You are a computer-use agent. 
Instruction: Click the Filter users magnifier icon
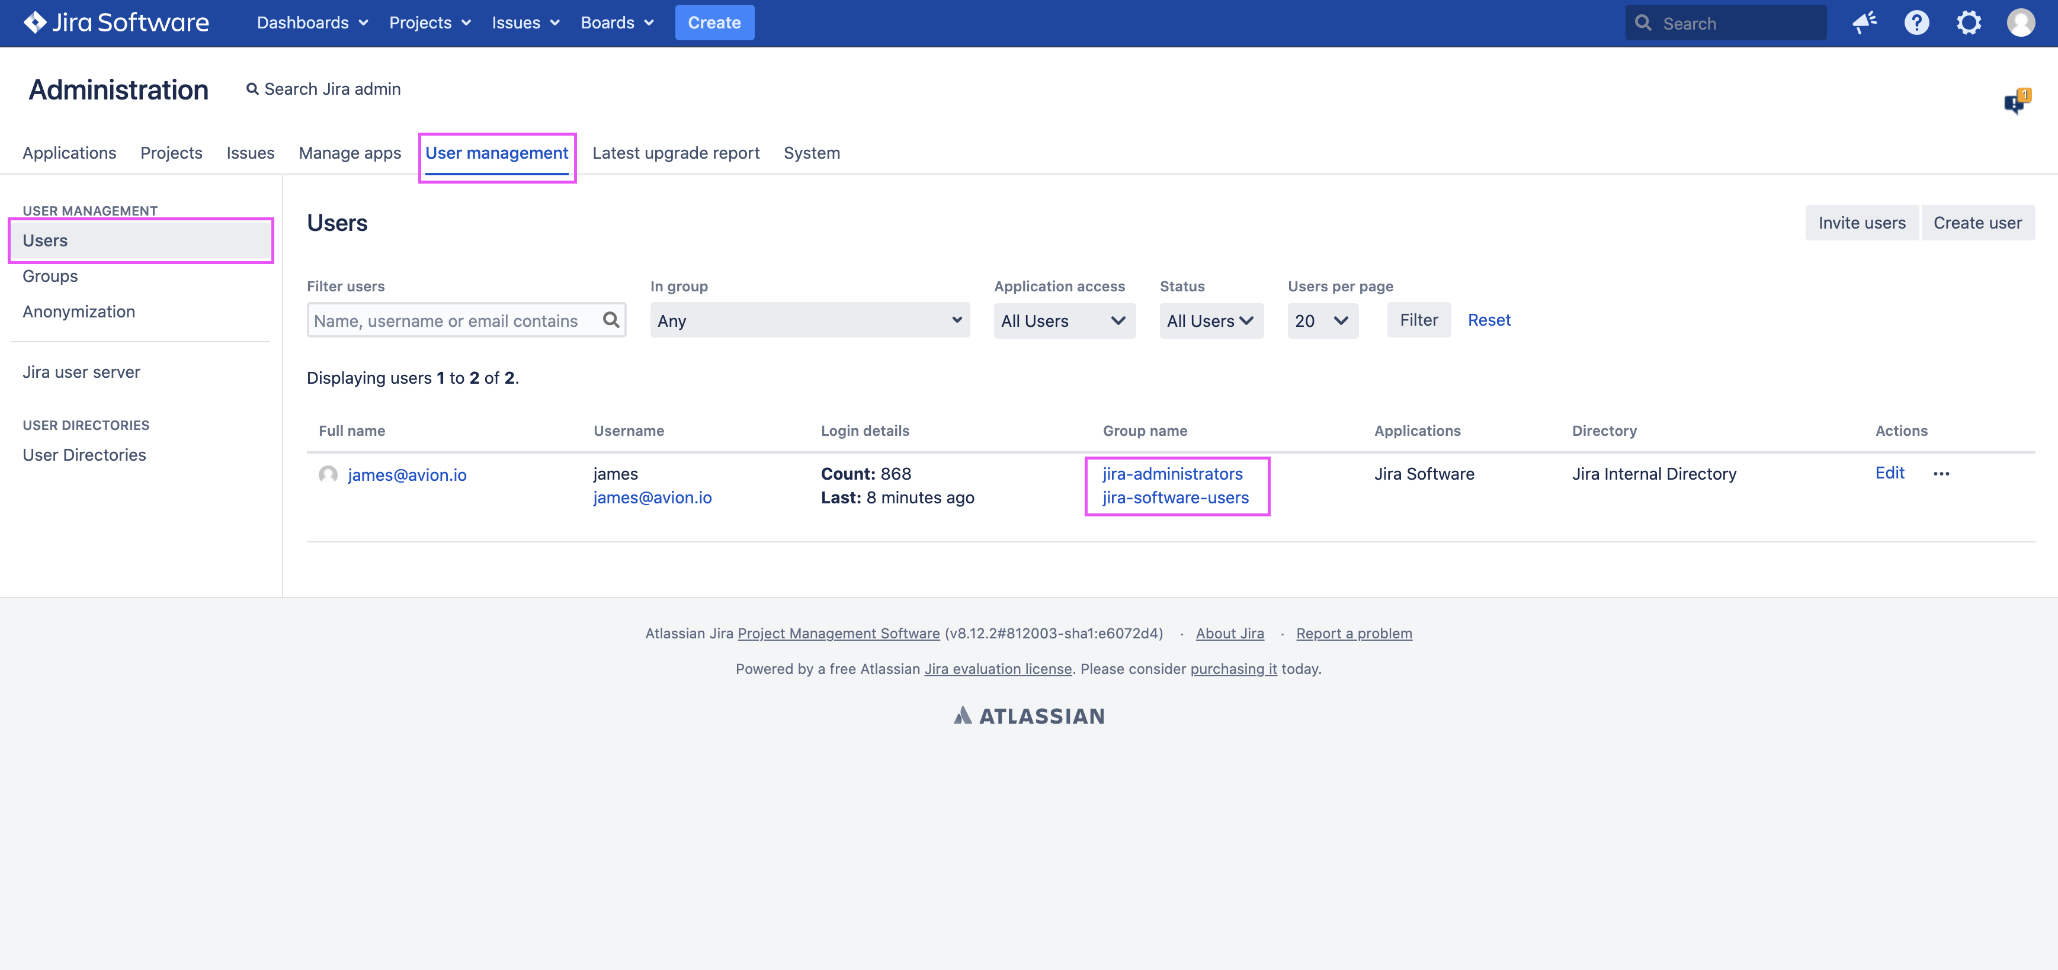(x=611, y=320)
